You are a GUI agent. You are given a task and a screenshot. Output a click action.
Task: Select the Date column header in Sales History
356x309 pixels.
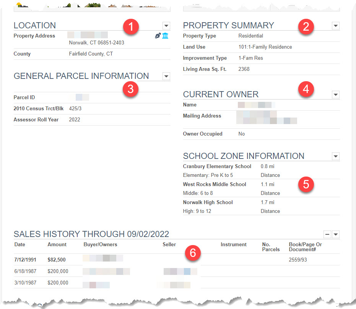click(x=19, y=244)
